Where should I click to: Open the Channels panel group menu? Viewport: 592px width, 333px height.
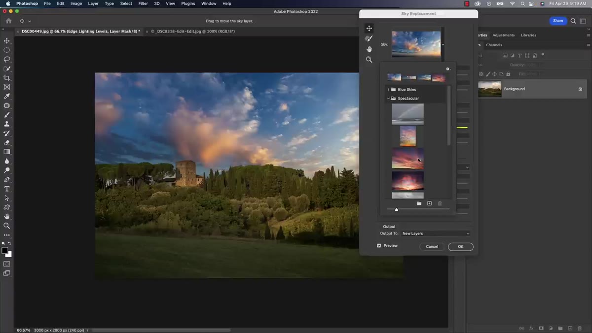588,45
